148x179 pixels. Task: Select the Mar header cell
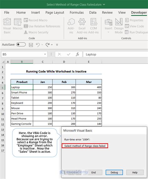point(89,82)
